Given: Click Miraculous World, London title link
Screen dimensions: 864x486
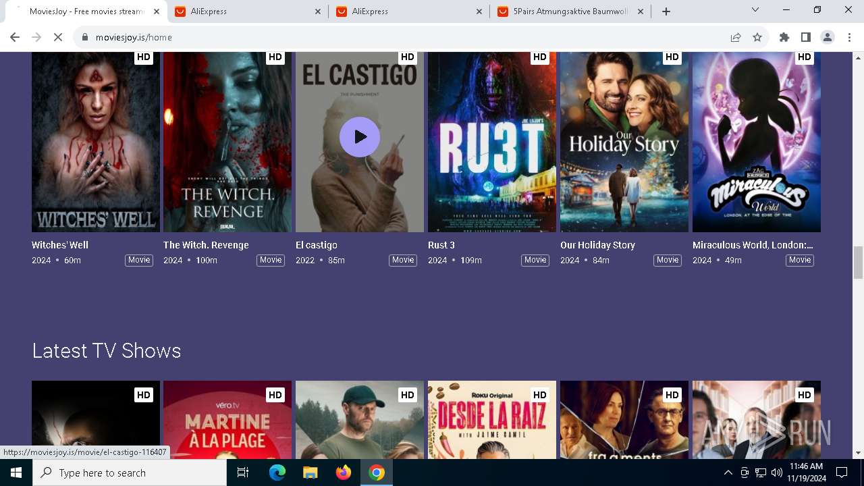Looking at the screenshot, I should click(x=753, y=245).
